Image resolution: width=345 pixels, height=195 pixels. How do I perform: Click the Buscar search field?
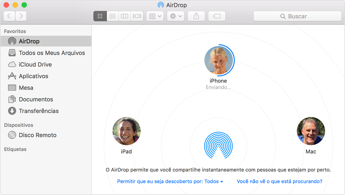(297, 16)
